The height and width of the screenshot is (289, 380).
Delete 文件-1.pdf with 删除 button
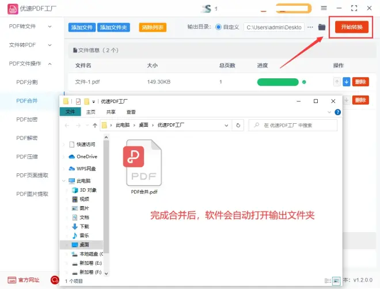pos(360,82)
